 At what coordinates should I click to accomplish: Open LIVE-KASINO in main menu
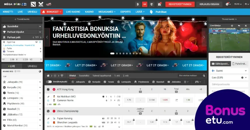[73, 12]
